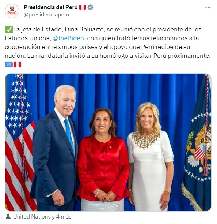
Task: Open the "United Nations y 4 más" tagged list
Action: pyautogui.click(x=42, y=217)
